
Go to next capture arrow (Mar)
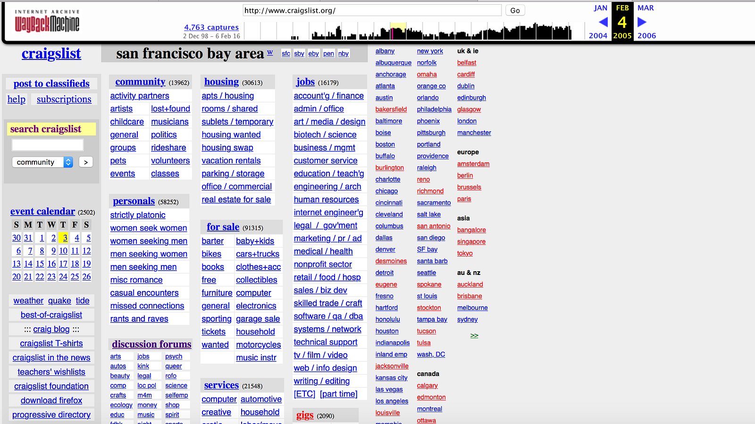click(x=642, y=22)
